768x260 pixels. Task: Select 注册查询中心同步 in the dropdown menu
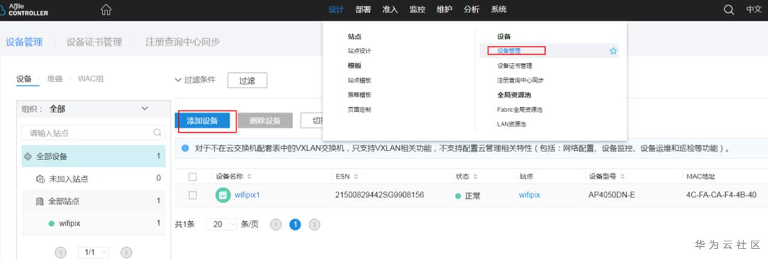(x=520, y=80)
